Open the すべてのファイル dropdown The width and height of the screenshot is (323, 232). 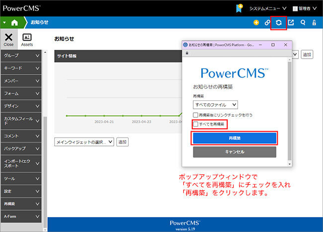point(215,105)
